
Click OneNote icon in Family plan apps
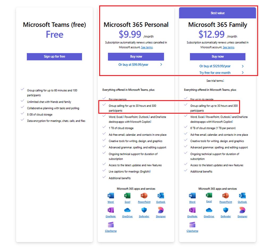192,210
